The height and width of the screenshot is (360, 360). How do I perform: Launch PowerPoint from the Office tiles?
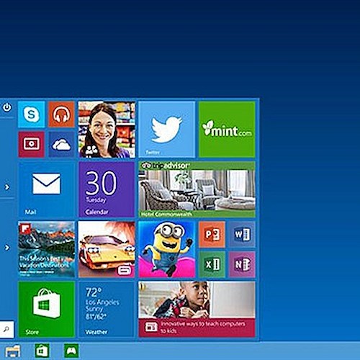coord(212,235)
